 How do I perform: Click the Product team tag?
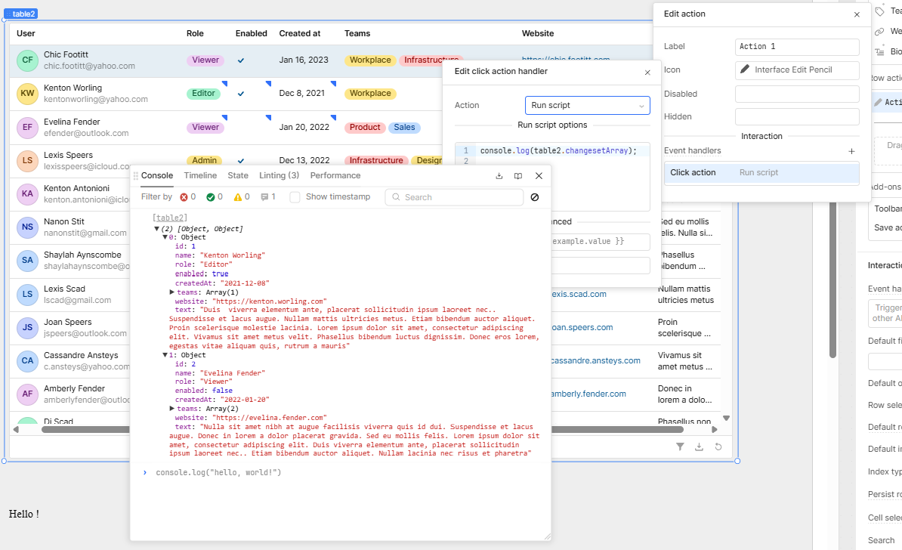(x=365, y=127)
